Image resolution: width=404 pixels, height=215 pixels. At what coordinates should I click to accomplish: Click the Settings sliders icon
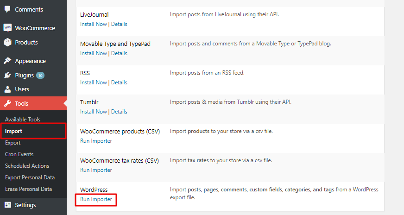click(7, 205)
